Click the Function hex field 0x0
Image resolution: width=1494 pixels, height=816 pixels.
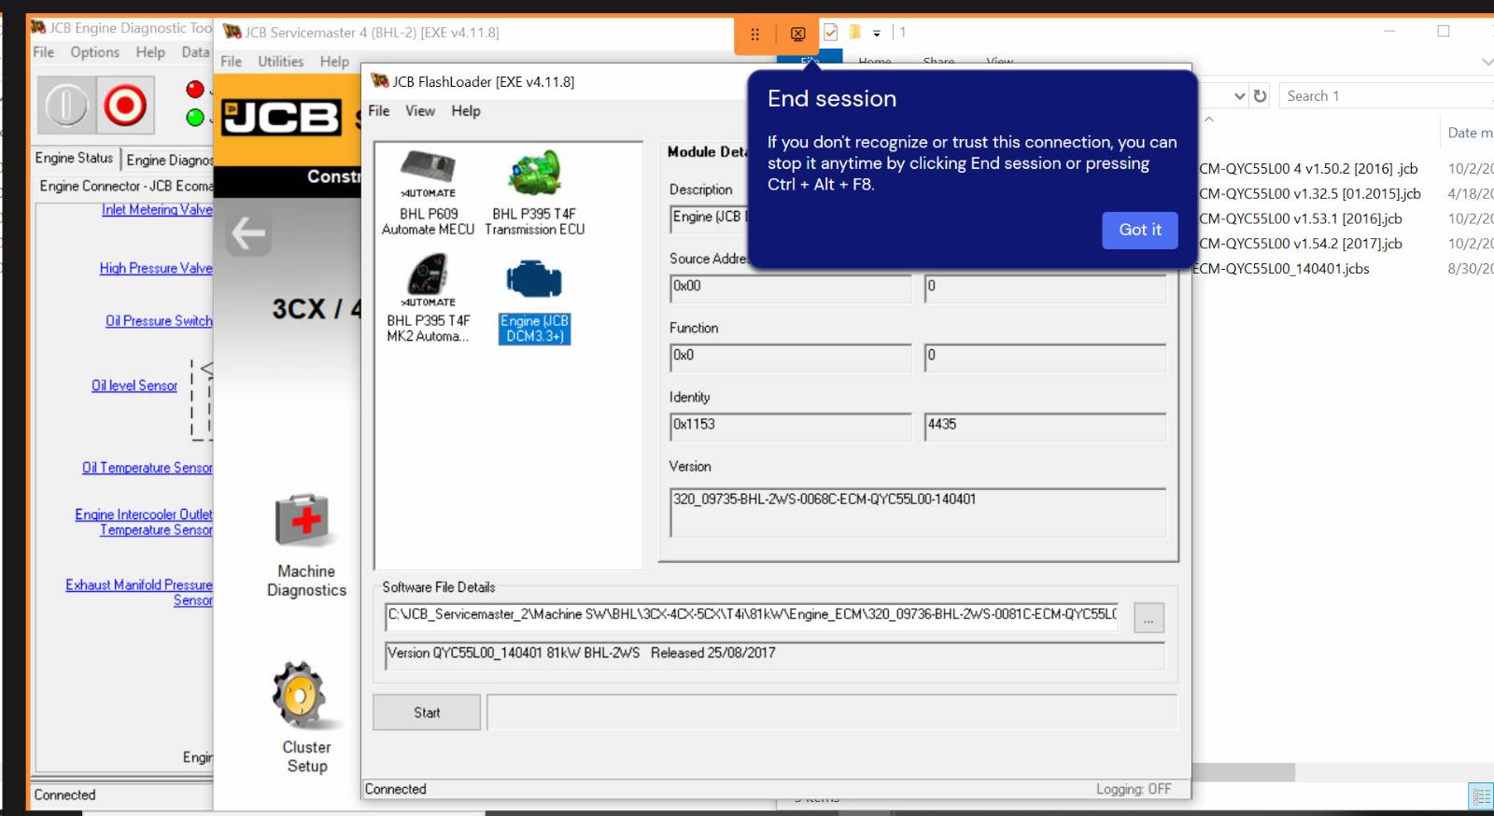(790, 358)
